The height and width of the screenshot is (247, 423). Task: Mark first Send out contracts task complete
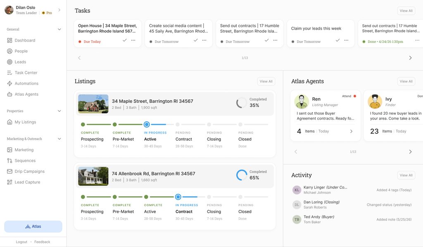tap(266, 40)
